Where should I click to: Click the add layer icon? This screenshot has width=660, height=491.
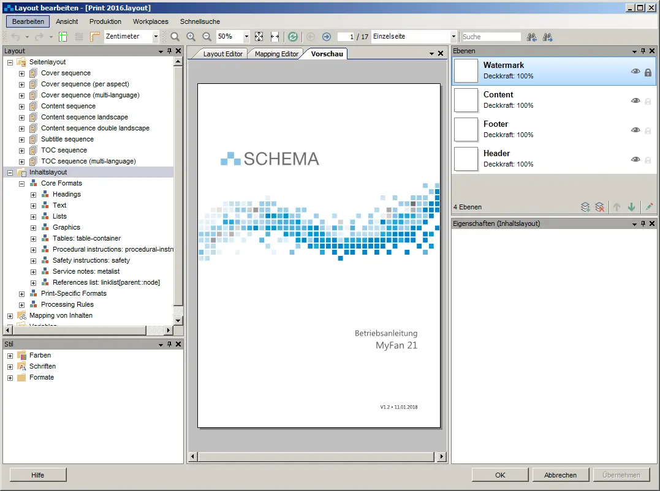[x=586, y=208]
